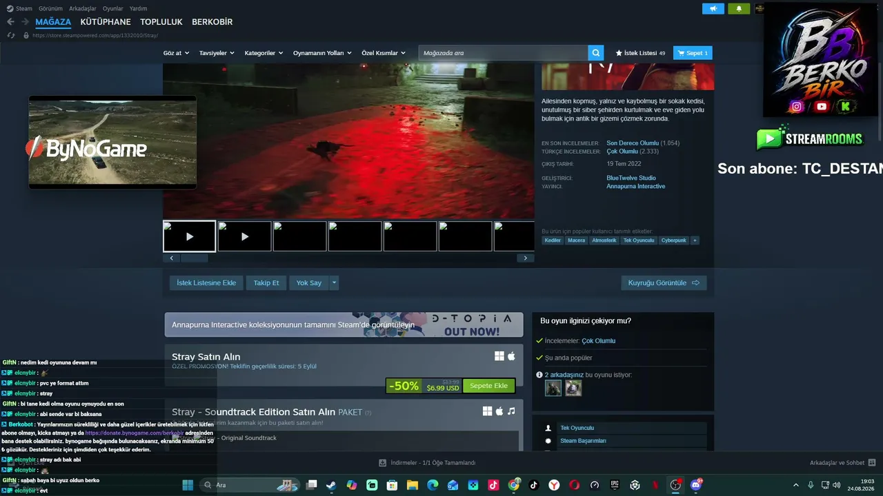Click the Cyberpunk tag
Viewport: 883px width, 496px height.
click(673, 240)
